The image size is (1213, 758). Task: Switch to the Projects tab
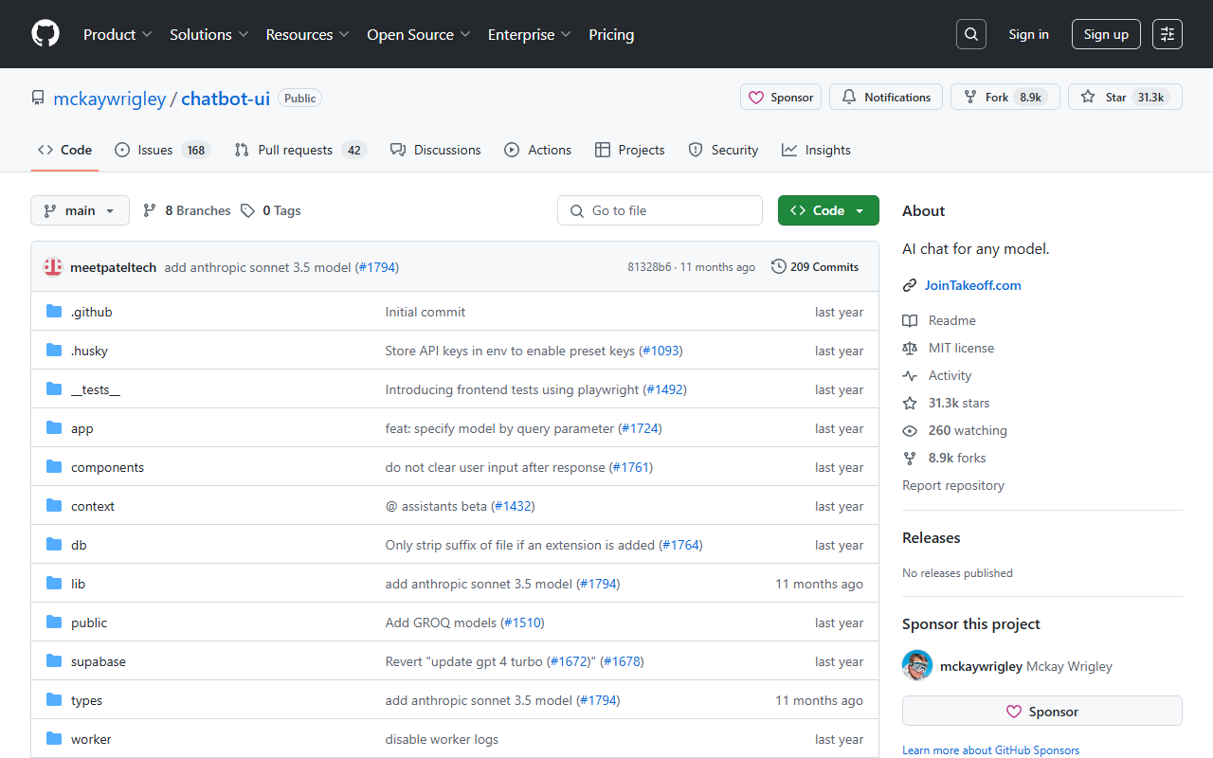[630, 150]
